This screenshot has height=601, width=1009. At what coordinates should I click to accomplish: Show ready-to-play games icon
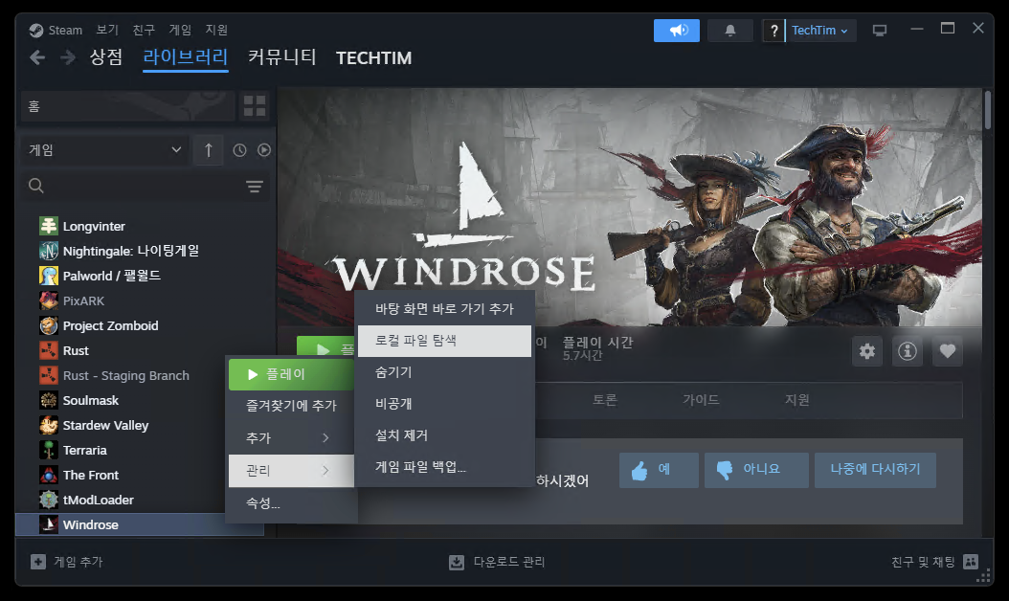click(x=264, y=150)
